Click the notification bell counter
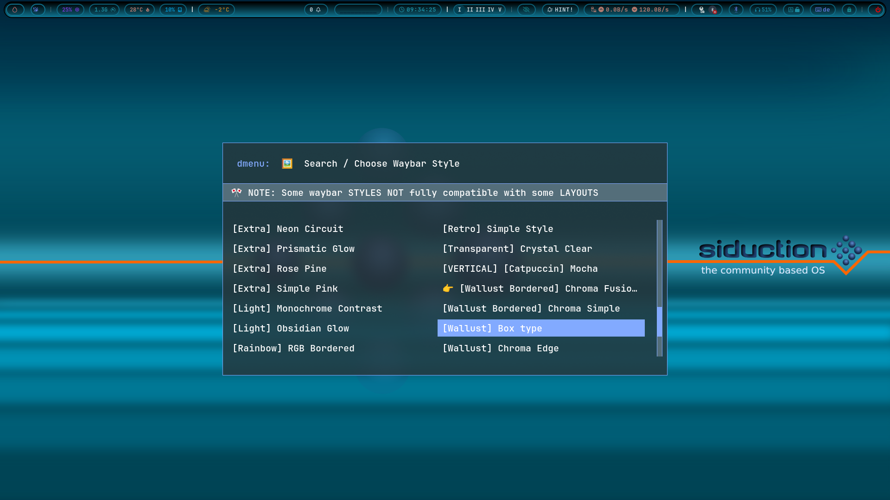 [315, 10]
